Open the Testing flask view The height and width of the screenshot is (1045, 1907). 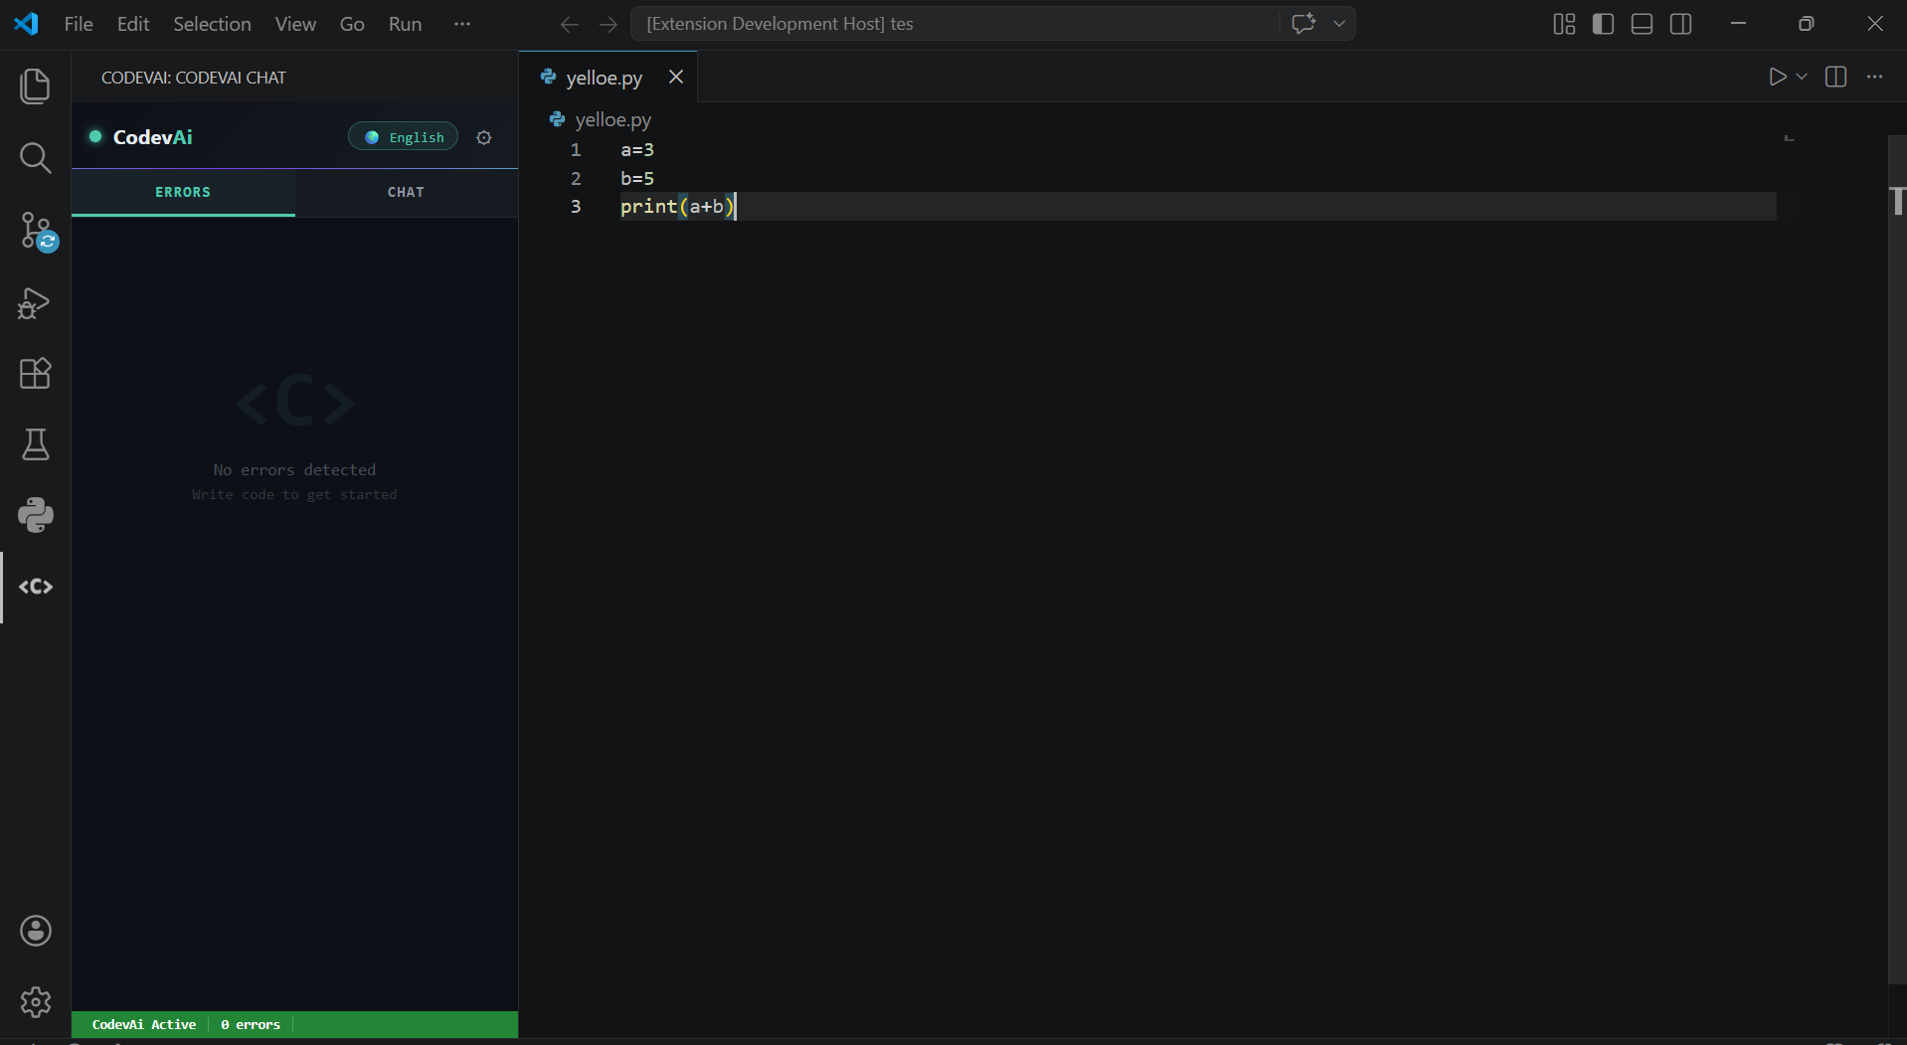point(36,444)
